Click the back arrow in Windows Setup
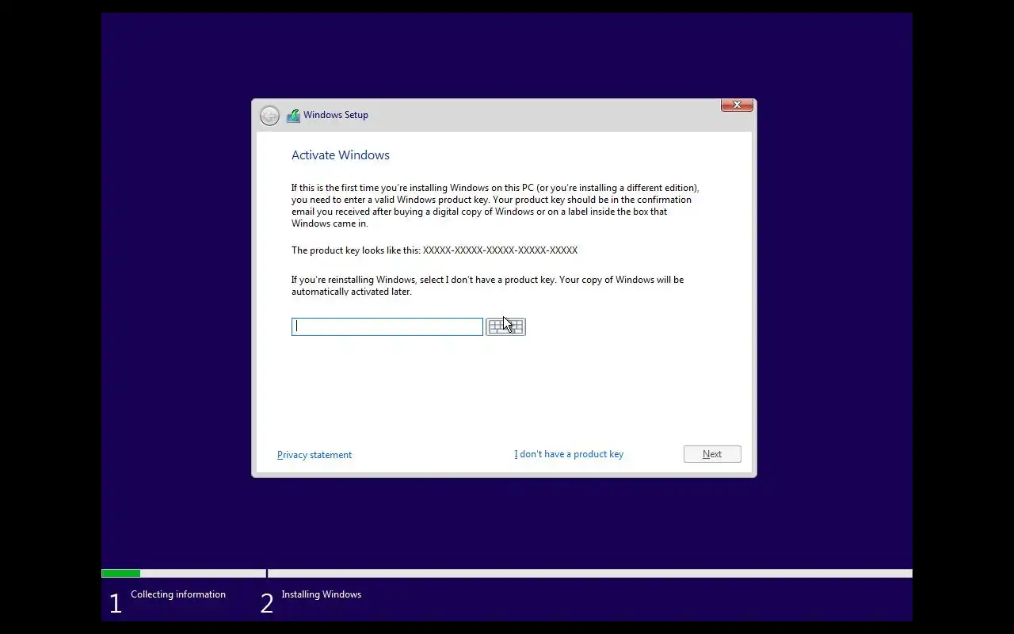Screen dimensions: 1014x634 269,116
